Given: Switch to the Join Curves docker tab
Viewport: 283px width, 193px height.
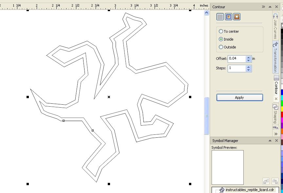Looking at the screenshot, I should (x=275, y=26).
